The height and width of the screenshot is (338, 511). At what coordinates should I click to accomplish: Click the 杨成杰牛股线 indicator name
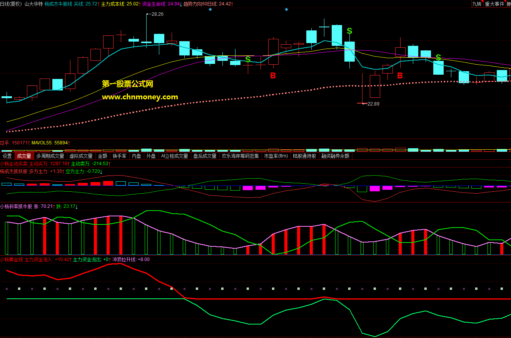tap(58, 4)
